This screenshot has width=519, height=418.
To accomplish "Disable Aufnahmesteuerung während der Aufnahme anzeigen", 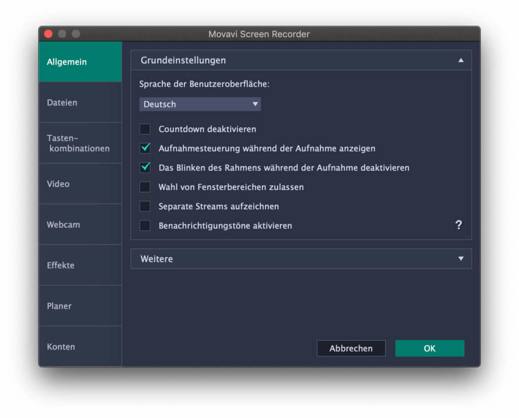I will click(x=145, y=148).
